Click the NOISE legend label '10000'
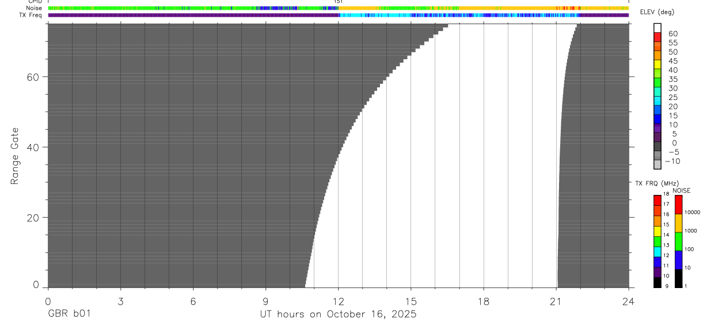Viewport: 707px width, 326px height. 693,212
